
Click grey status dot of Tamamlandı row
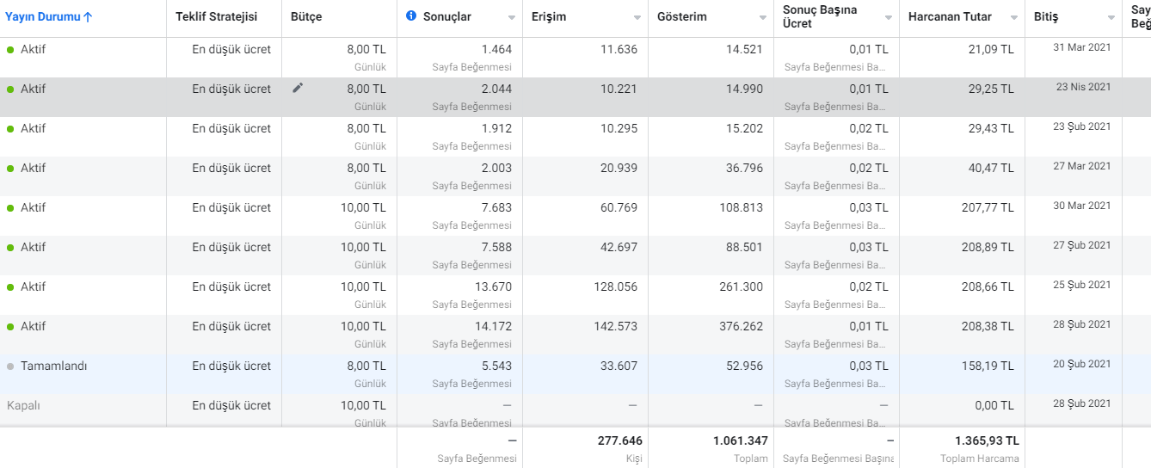10,366
